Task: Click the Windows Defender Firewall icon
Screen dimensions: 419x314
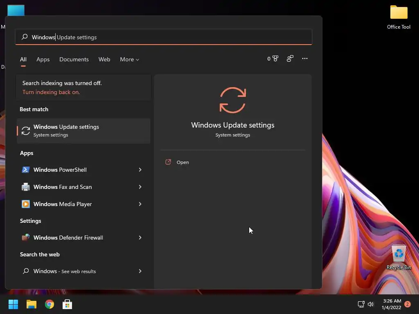Action: click(26, 238)
